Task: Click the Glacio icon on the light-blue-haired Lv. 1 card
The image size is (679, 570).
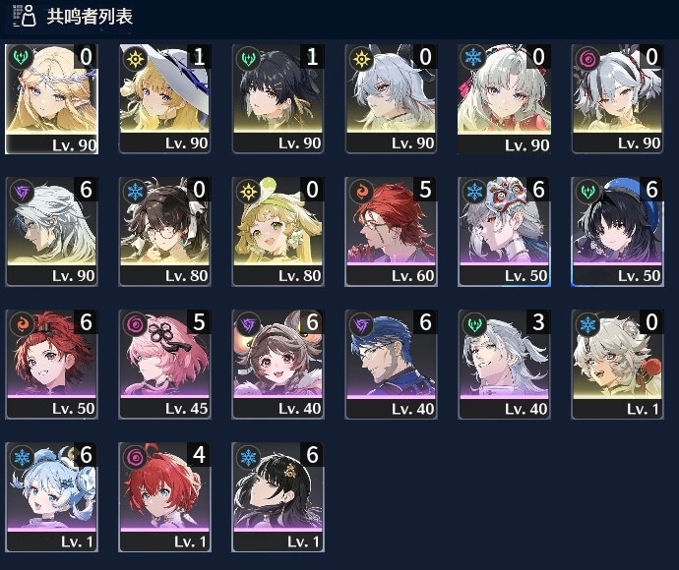Action: pyautogui.click(x=22, y=457)
